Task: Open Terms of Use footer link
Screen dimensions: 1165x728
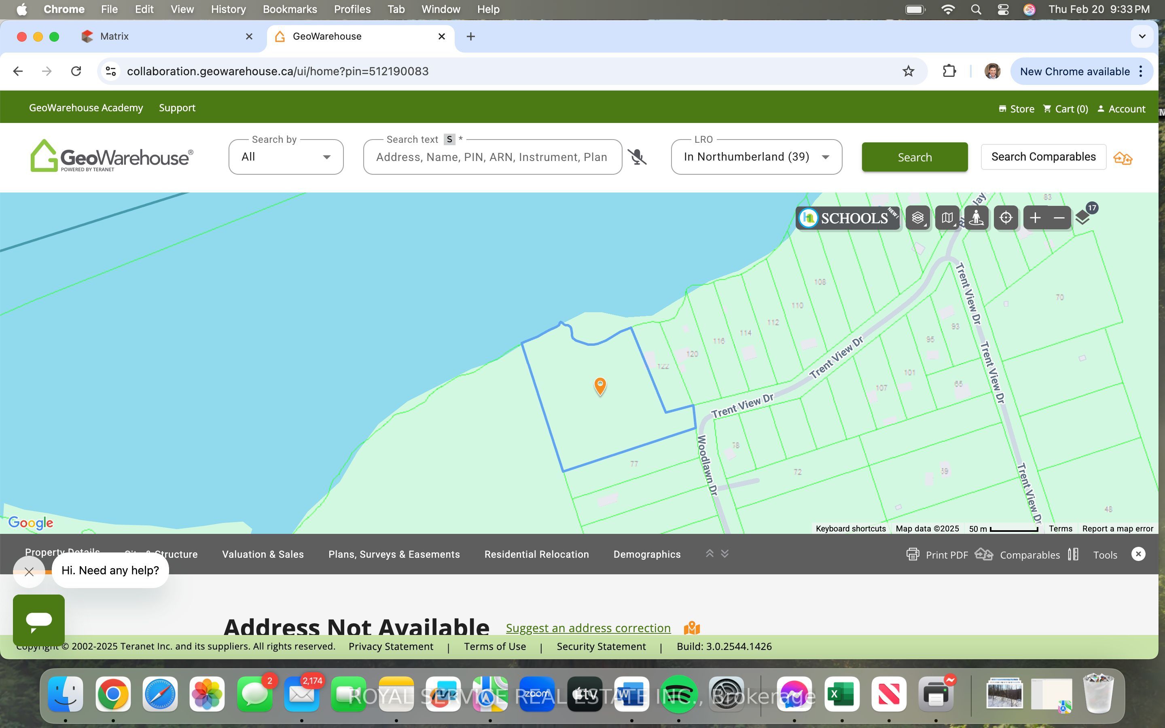Action: point(495,647)
